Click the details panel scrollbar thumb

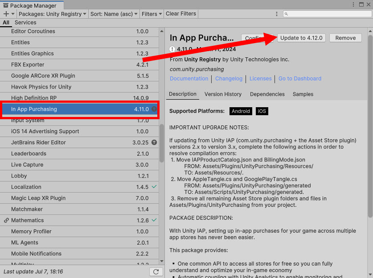pyautogui.click(x=370, y=126)
